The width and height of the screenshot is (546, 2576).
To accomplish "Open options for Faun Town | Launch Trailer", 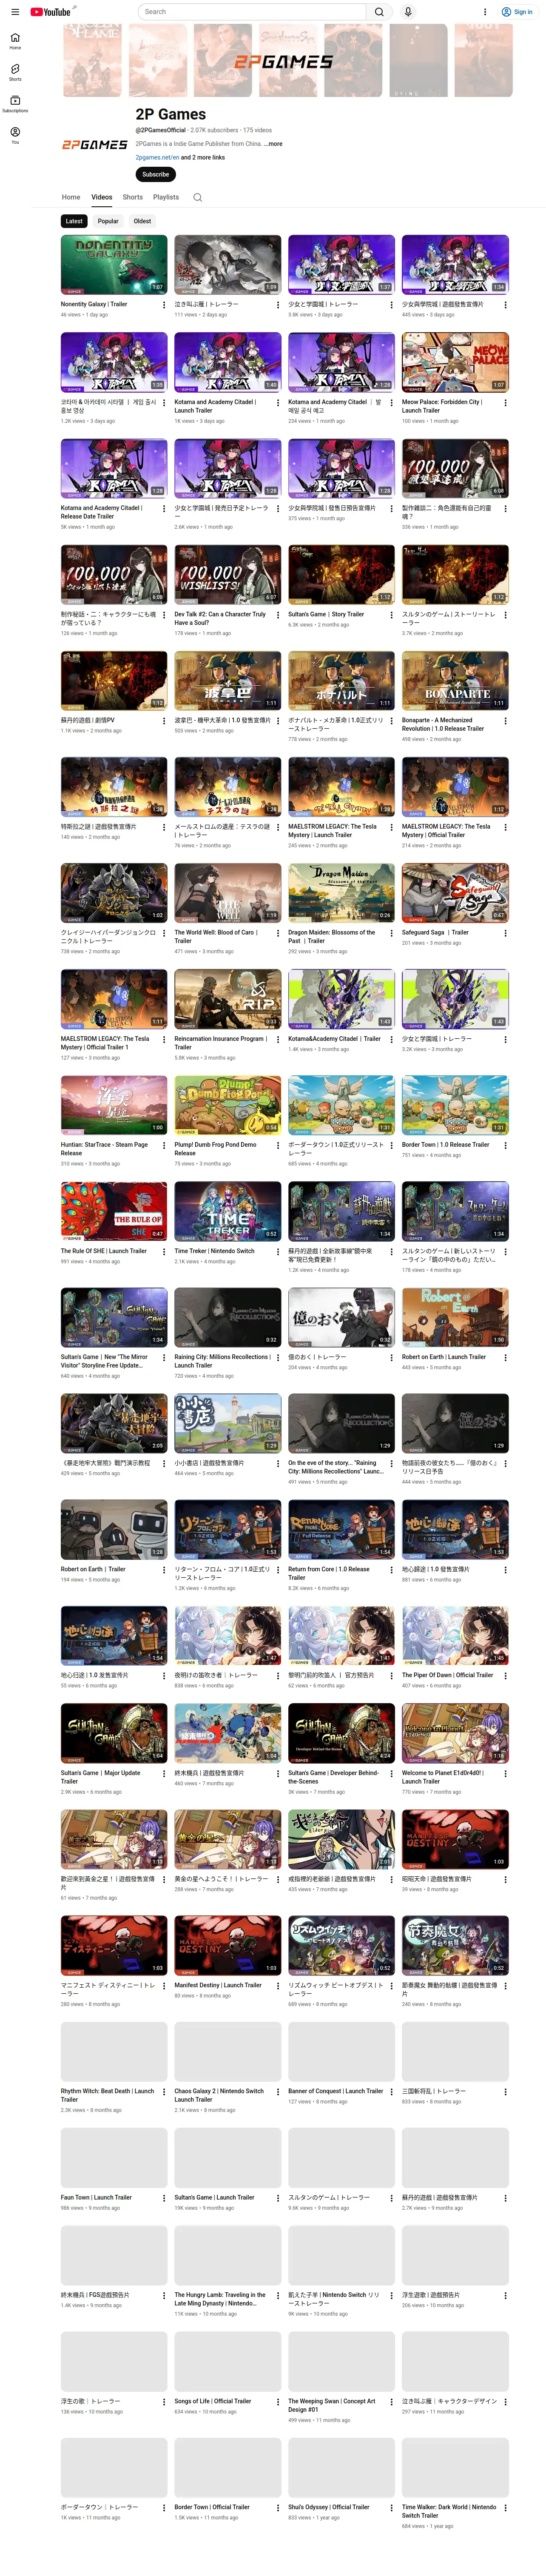I will click(x=164, y=2198).
